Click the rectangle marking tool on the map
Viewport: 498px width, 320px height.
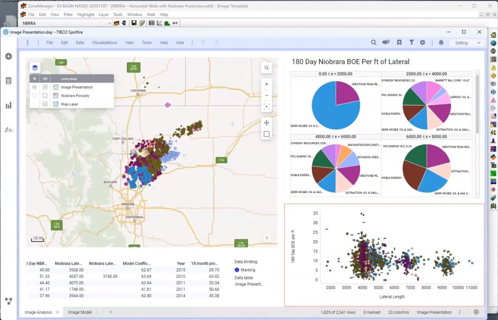(266, 134)
